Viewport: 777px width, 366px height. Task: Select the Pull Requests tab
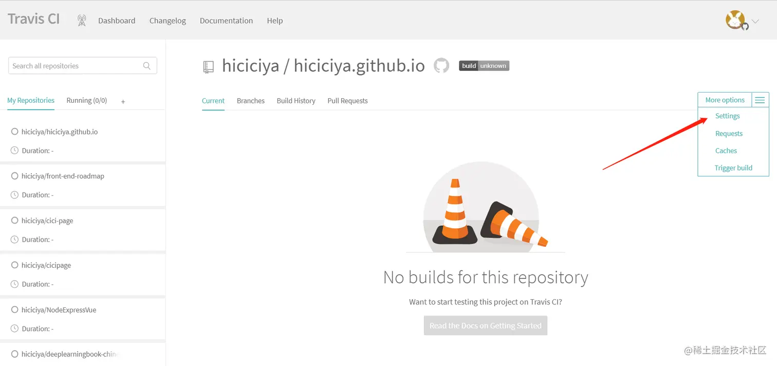click(x=347, y=101)
